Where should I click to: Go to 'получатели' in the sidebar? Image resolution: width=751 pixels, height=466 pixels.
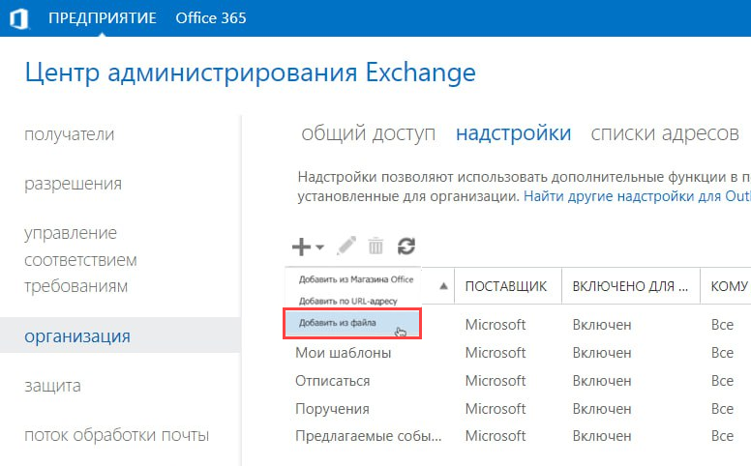[x=69, y=134]
